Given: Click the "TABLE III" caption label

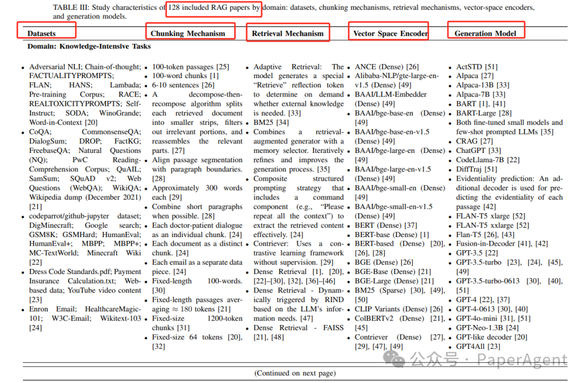Looking at the screenshot, I should point(70,8).
